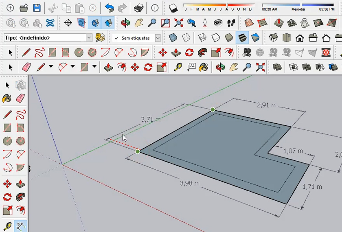This screenshot has height=232, width=342.
Task: Enable the X-ray face style
Action: [173, 38]
